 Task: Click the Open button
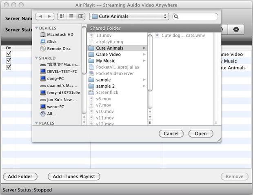[201, 133]
